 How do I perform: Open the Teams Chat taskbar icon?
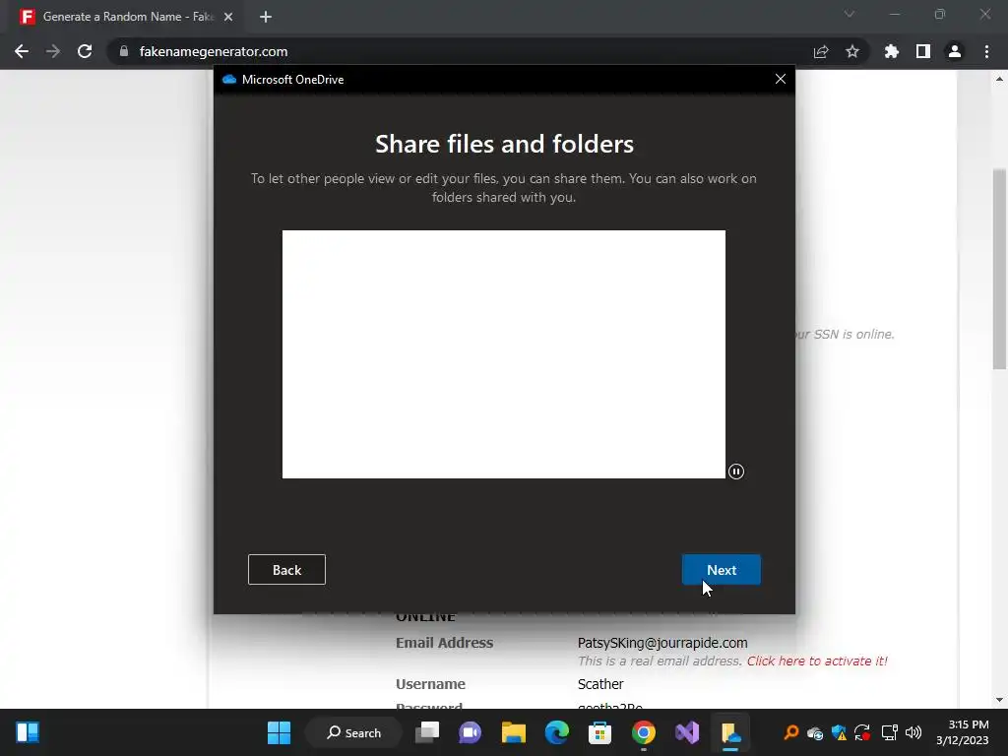coord(470,732)
